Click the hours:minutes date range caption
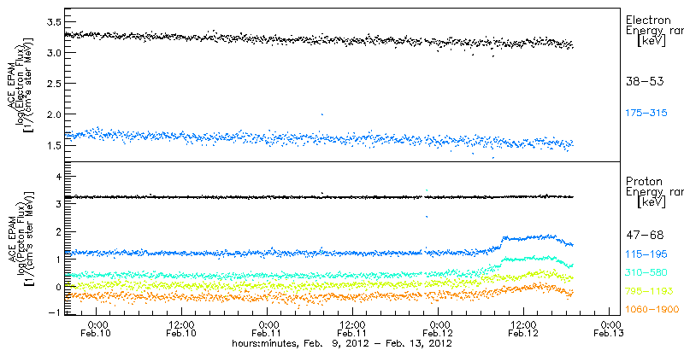 tap(341, 343)
